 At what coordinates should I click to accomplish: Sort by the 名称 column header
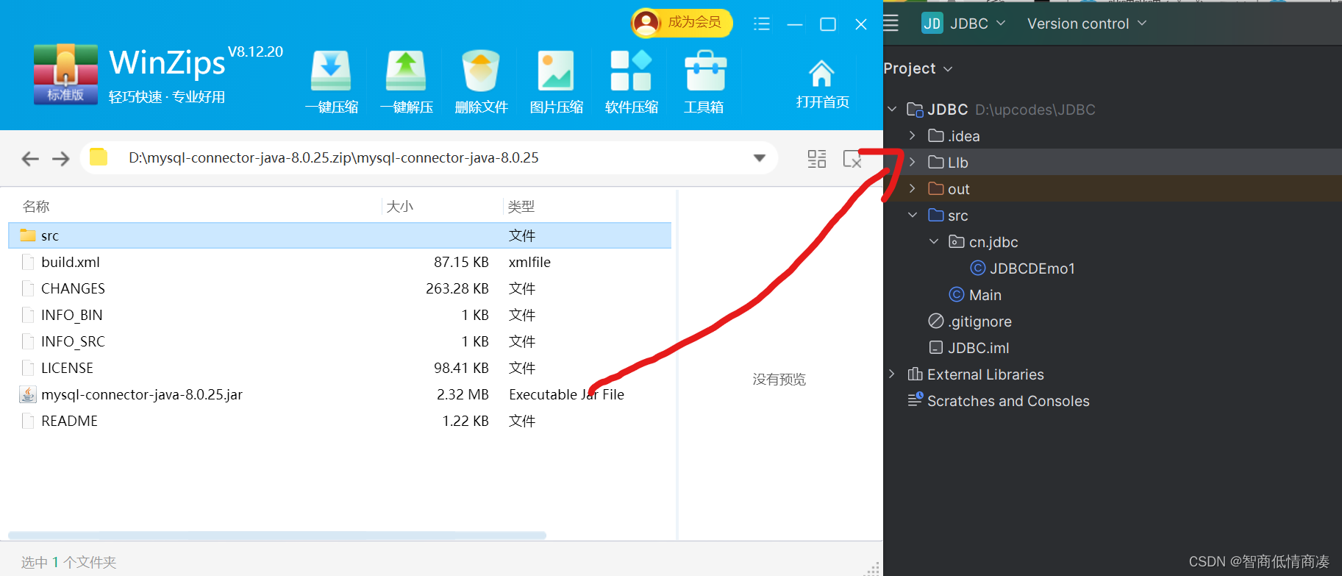click(36, 207)
